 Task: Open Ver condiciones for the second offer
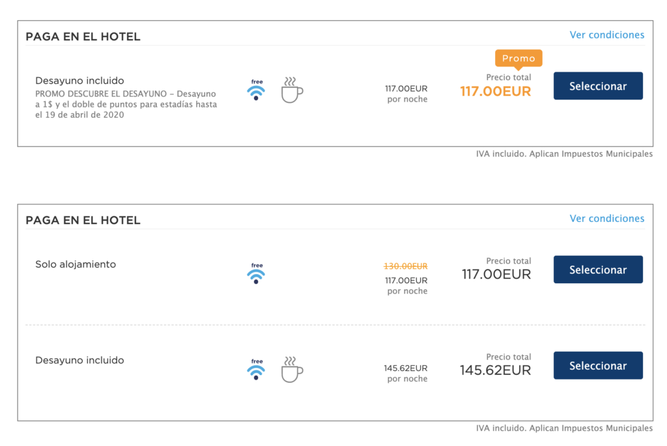click(x=607, y=219)
